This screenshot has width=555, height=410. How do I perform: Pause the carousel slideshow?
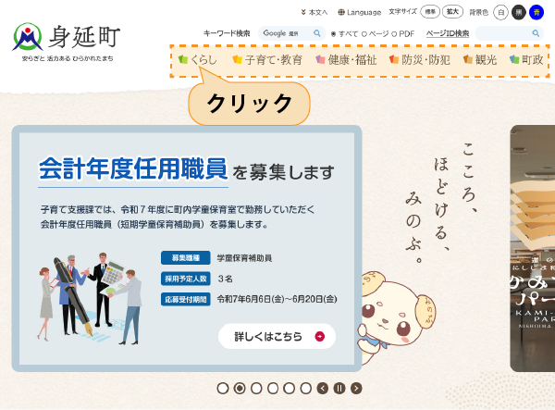tap(339, 389)
